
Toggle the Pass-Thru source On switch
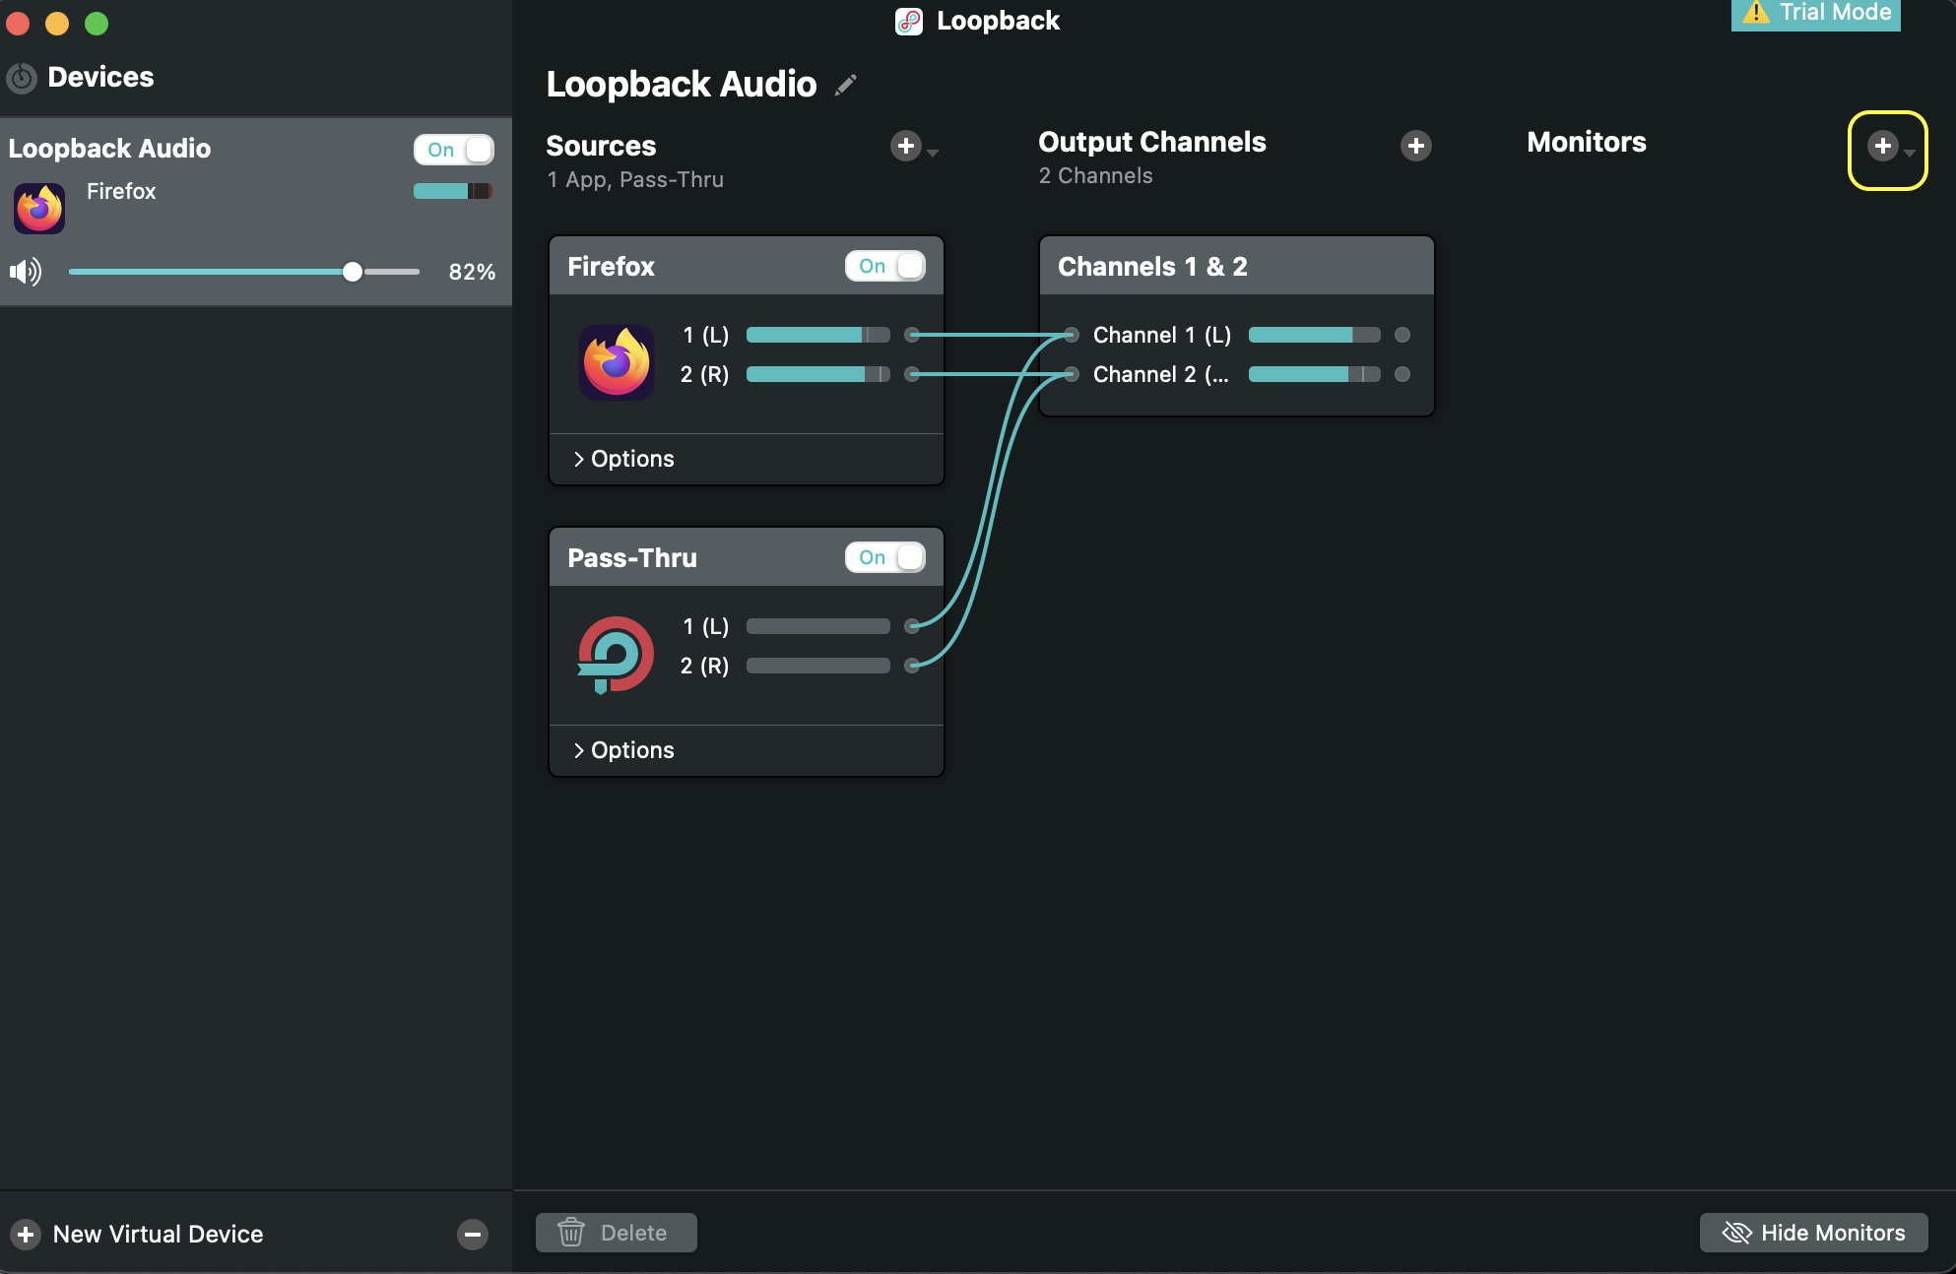tap(884, 557)
